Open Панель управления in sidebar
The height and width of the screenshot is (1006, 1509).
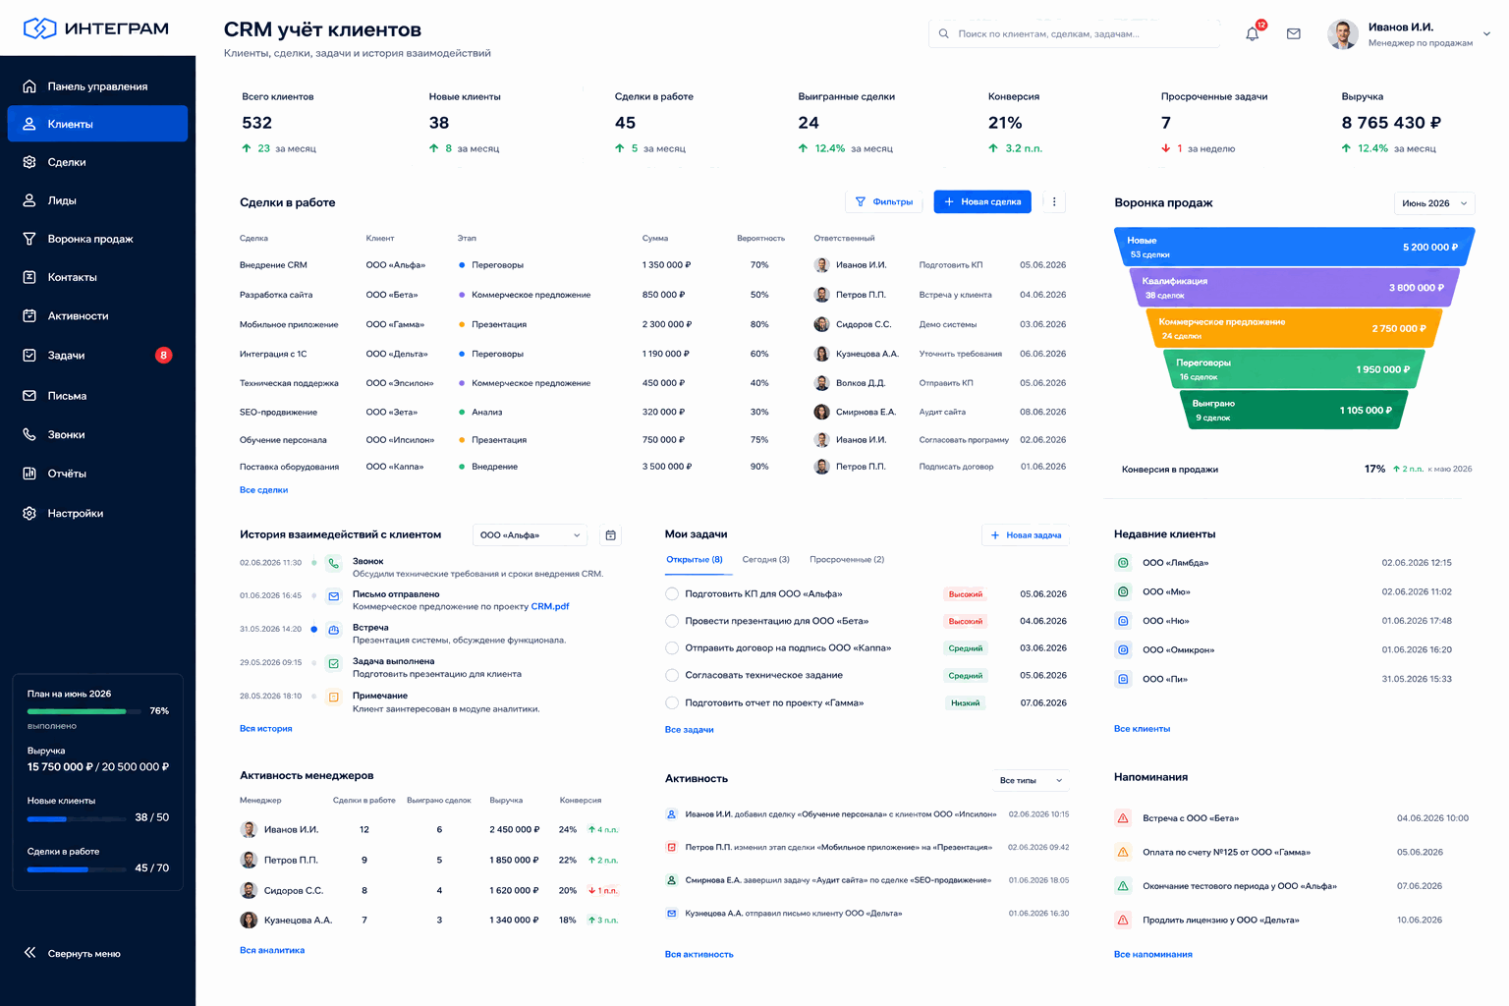(x=97, y=86)
